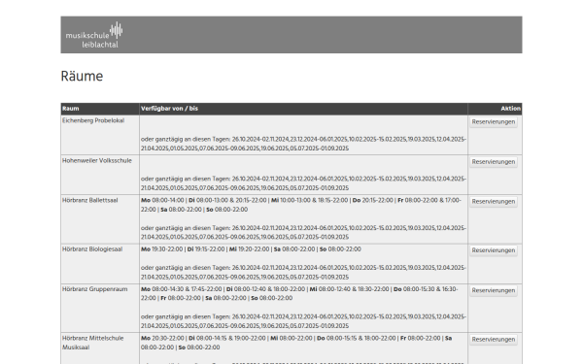The image size is (583, 364).
Task: Select the 'Eichenberg Probelokal' room name
Action: click(93, 120)
